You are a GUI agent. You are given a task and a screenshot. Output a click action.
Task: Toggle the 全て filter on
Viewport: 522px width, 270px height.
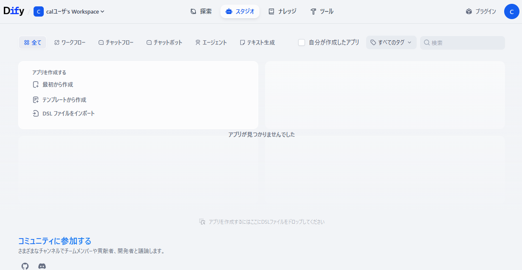(32, 42)
